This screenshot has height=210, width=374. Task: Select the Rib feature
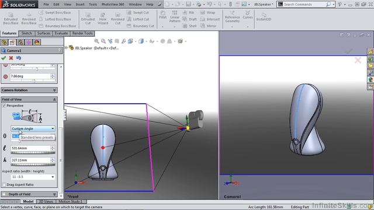pos(188,12)
